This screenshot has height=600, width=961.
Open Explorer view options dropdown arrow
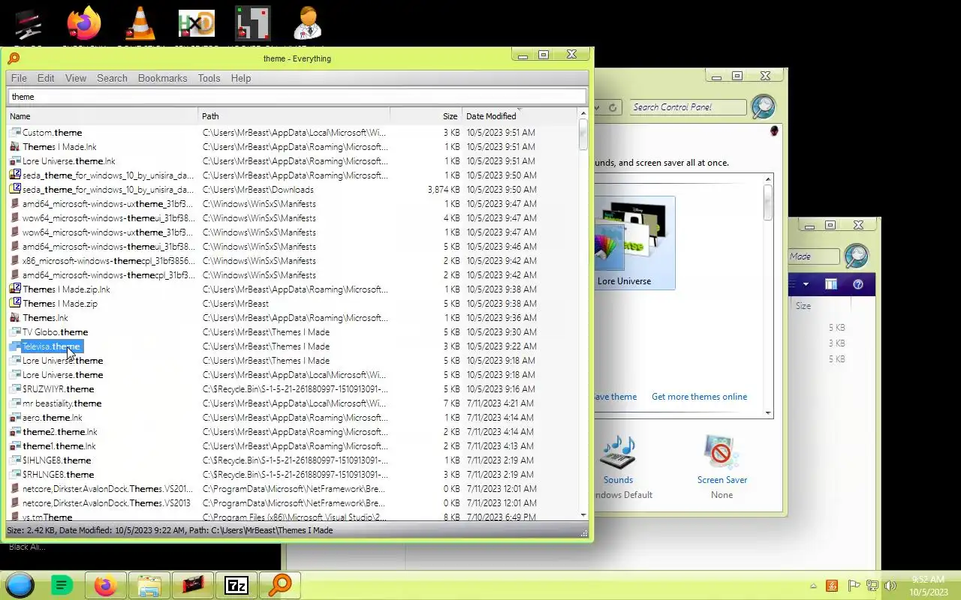(x=806, y=284)
